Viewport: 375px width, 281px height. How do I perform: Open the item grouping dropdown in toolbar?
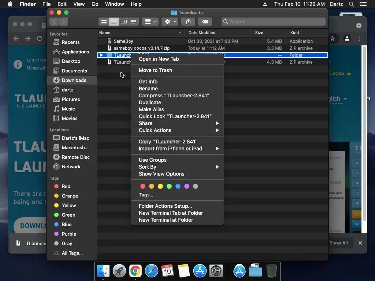(x=150, y=22)
